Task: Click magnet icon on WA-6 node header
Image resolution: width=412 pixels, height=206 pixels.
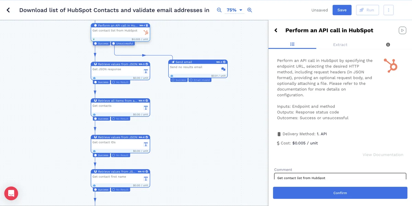Action: pyautogui.click(x=95, y=101)
